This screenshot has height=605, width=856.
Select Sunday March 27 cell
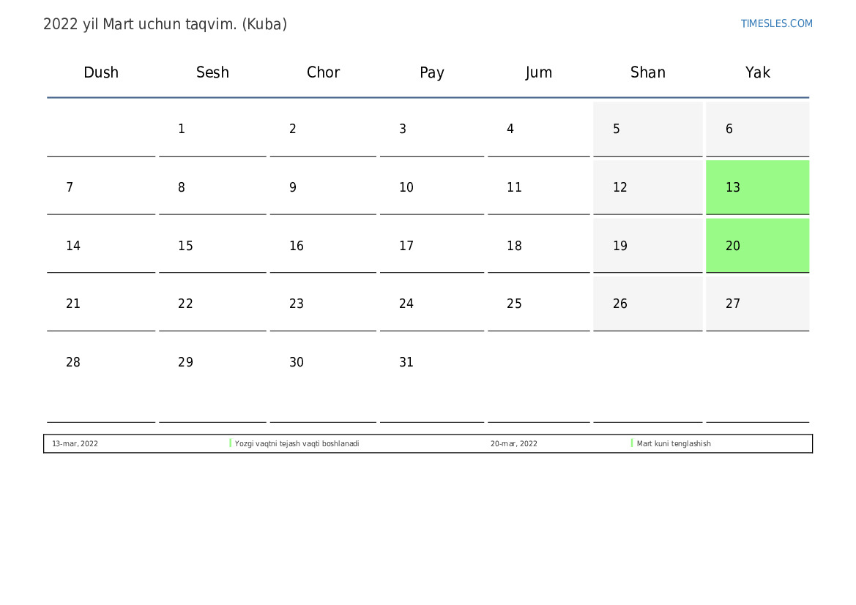757,304
